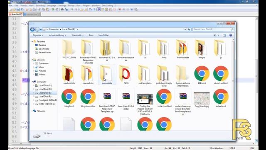266x150 pixels.
Task: Open the recent pages dropdown beside Forward
Action: click(41, 30)
